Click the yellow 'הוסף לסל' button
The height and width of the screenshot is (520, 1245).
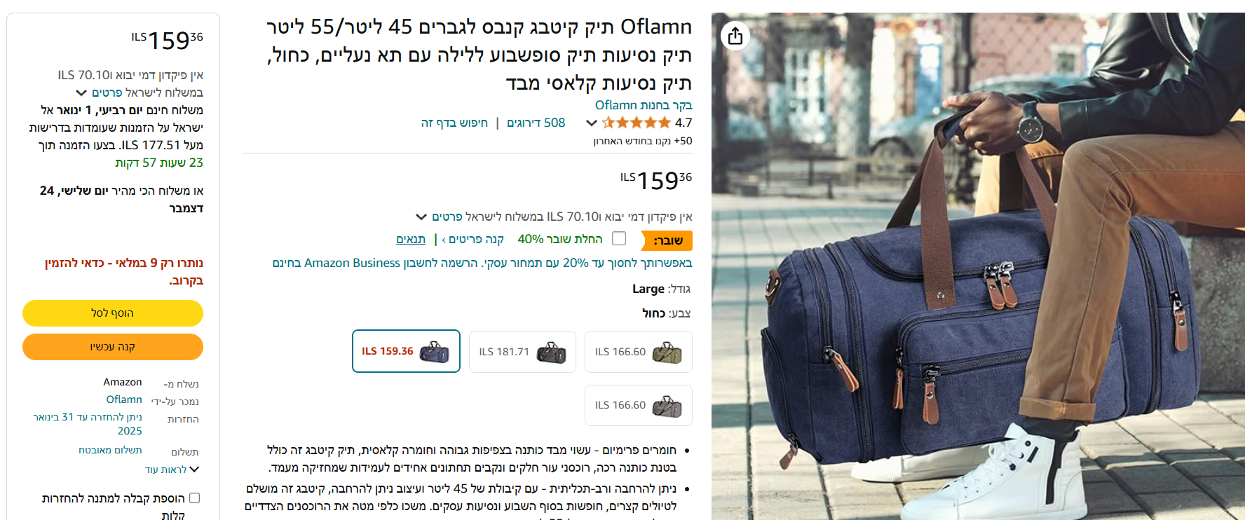pyautogui.click(x=112, y=313)
